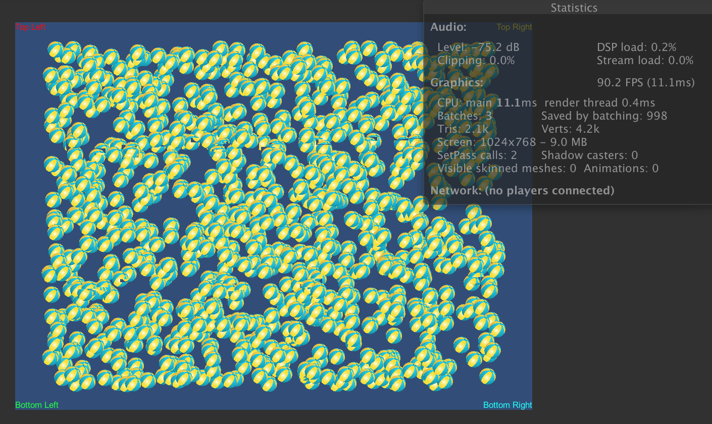
Task: Click the Screen 1024x768 statistic
Action: click(x=512, y=142)
